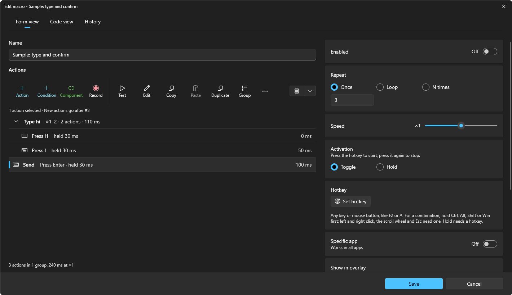Close the Edit macro window
Viewport: 512px width, 295px height.
504,6
